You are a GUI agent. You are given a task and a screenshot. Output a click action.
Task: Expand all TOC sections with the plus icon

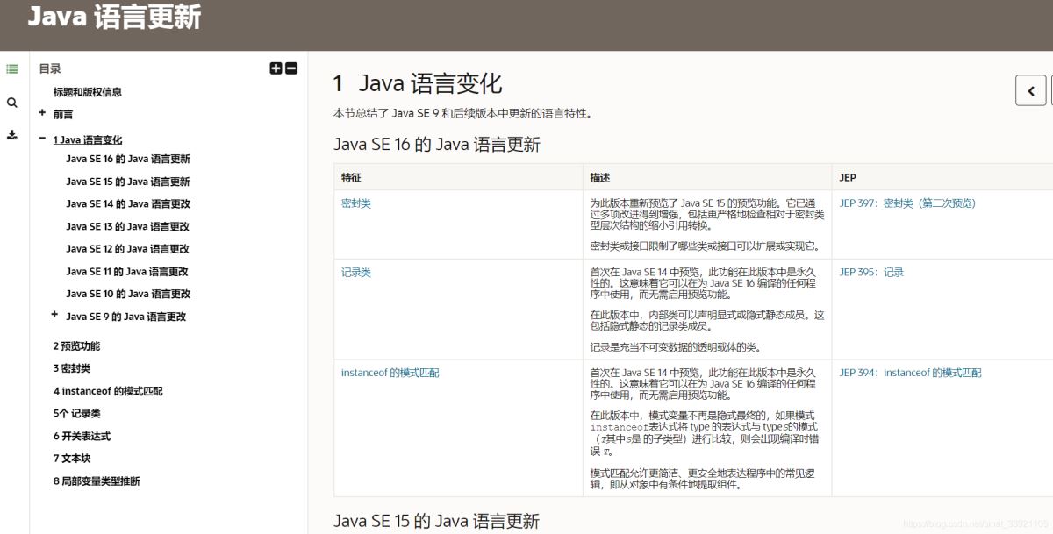pyautogui.click(x=277, y=68)
